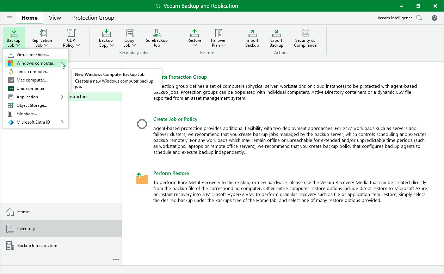
Task: Choose File share... from the menu
Action: click(x=36, y=114)
